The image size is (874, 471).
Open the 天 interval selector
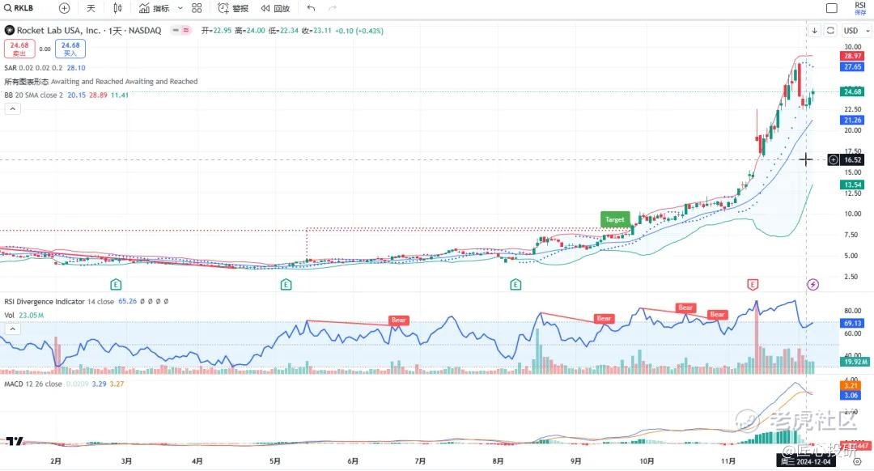click(91, 8)
